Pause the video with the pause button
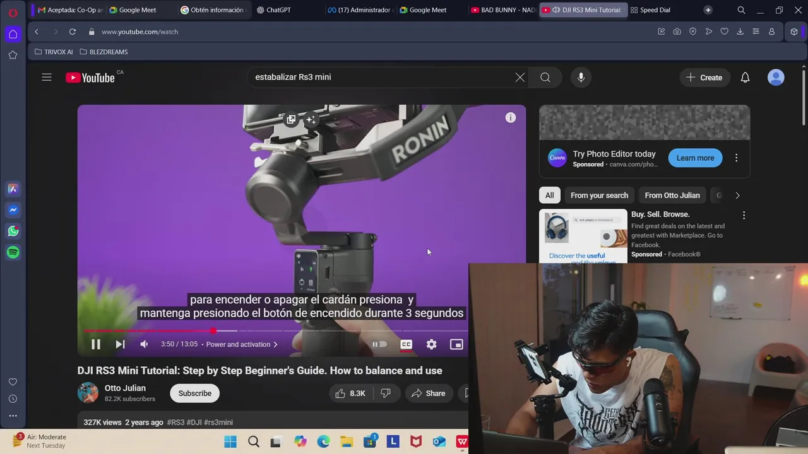 [96, 344]
